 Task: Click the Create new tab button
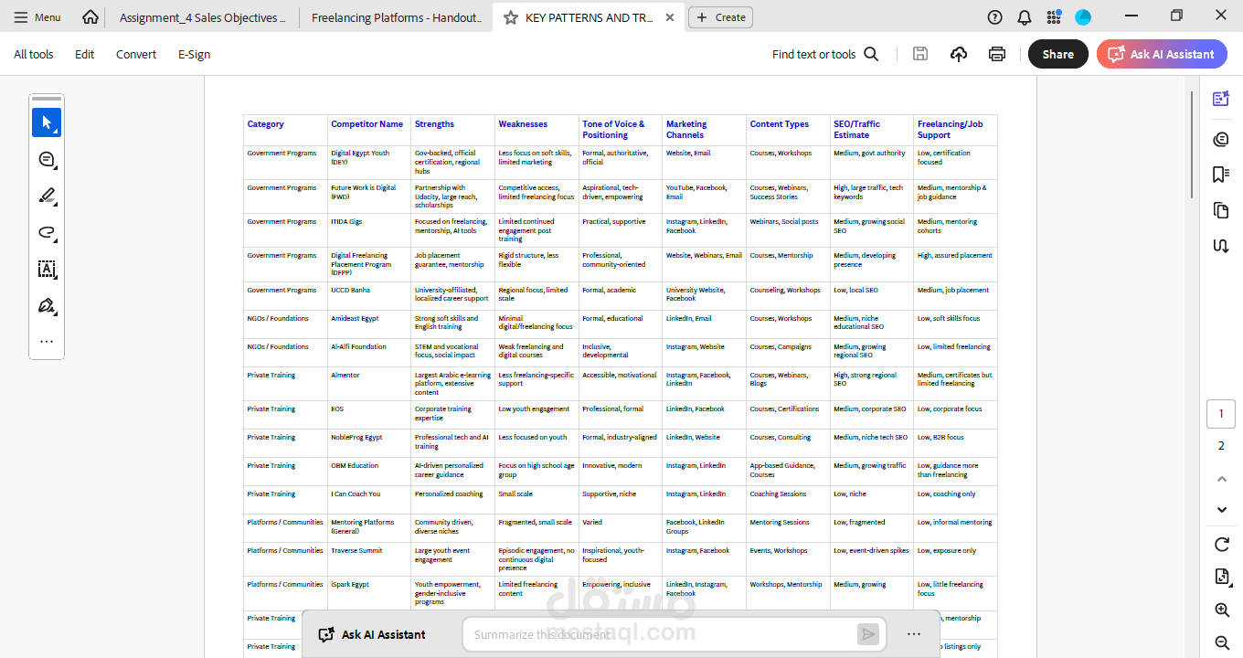[720, 17]
